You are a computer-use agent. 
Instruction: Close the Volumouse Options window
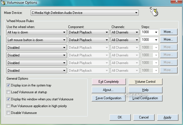click(177, 2)
